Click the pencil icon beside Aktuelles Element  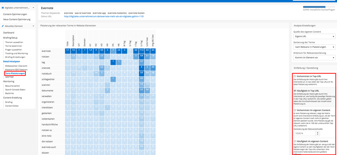coord(3,26)
